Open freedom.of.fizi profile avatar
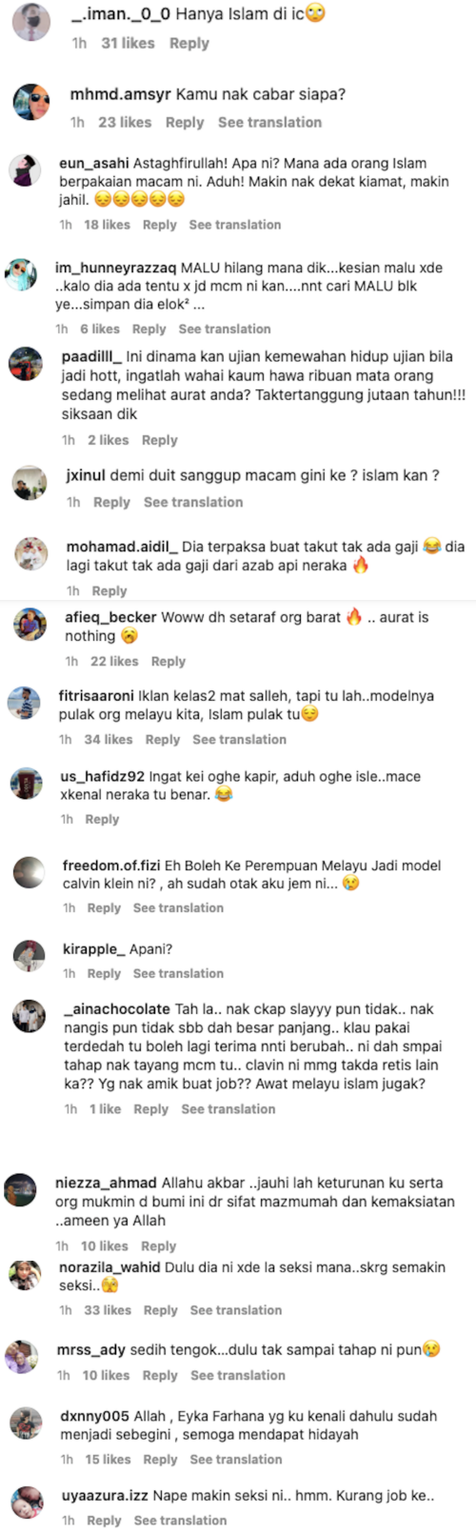This screenshot has width=476, height=1533. tap(29, 873)
